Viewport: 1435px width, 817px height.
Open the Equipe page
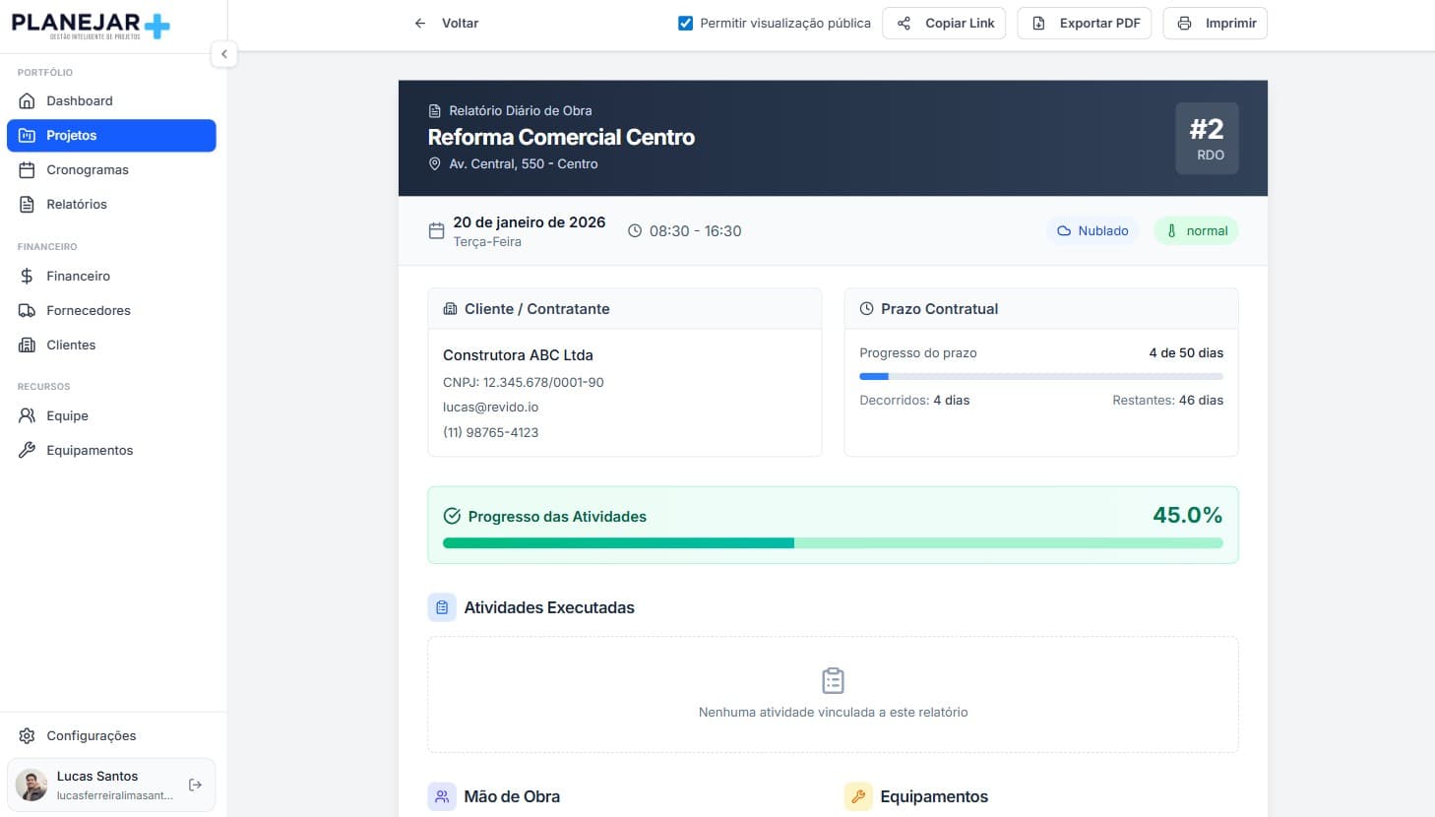[67, 415]
